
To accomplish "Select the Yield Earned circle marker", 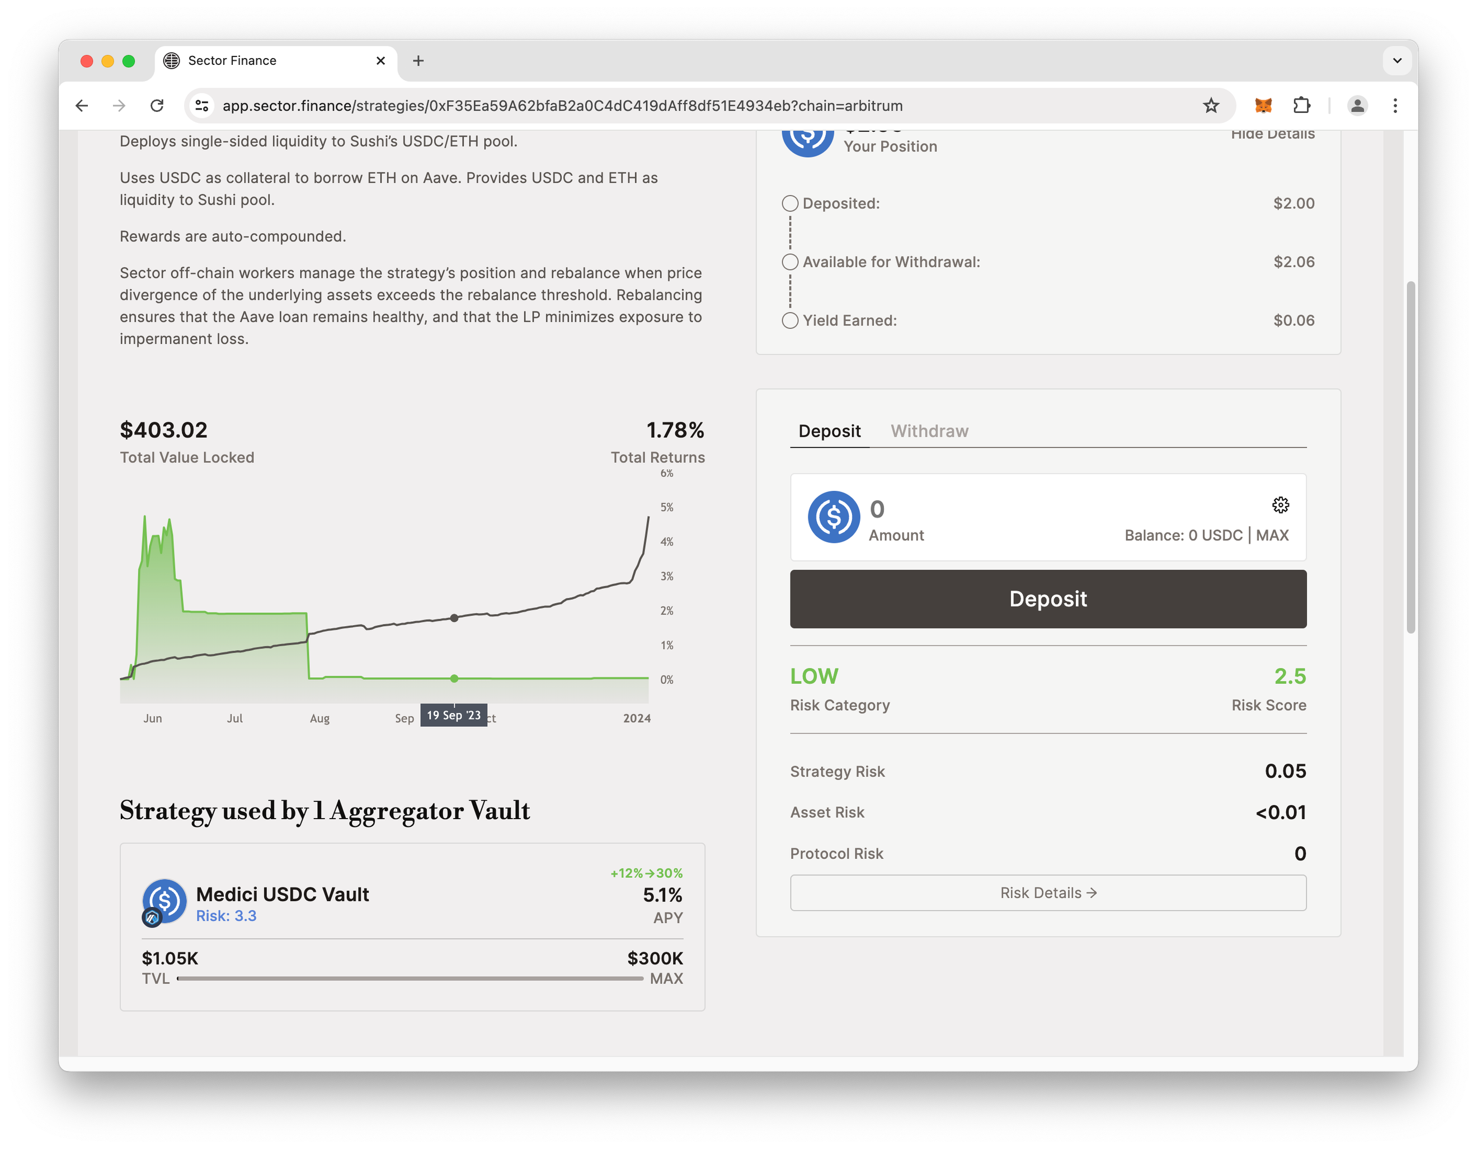I will pos(790,320).
